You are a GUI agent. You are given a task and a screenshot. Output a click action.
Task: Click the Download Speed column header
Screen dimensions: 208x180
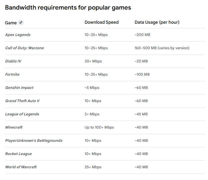(101, 22)
